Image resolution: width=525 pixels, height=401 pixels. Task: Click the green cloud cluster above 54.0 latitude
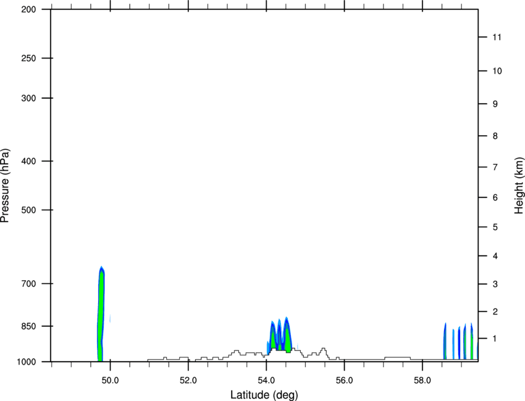point(280,336)
